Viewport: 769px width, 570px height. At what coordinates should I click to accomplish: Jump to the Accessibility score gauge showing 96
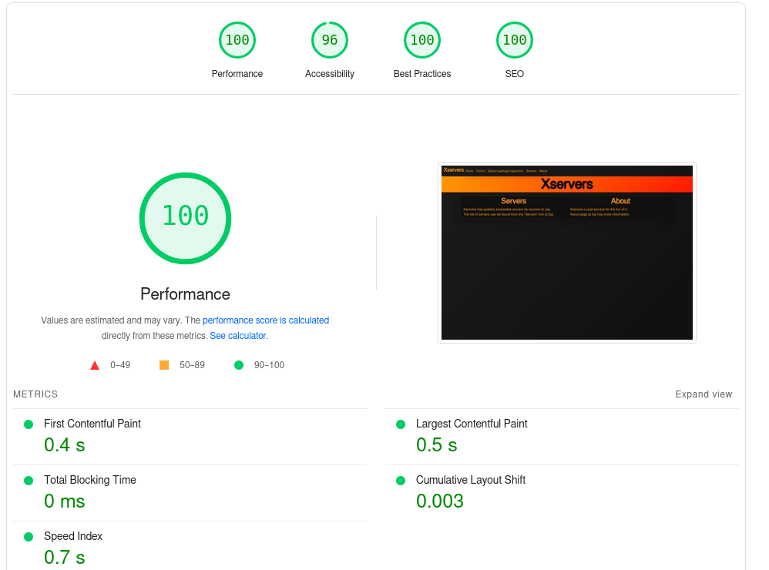pos(330,41)
